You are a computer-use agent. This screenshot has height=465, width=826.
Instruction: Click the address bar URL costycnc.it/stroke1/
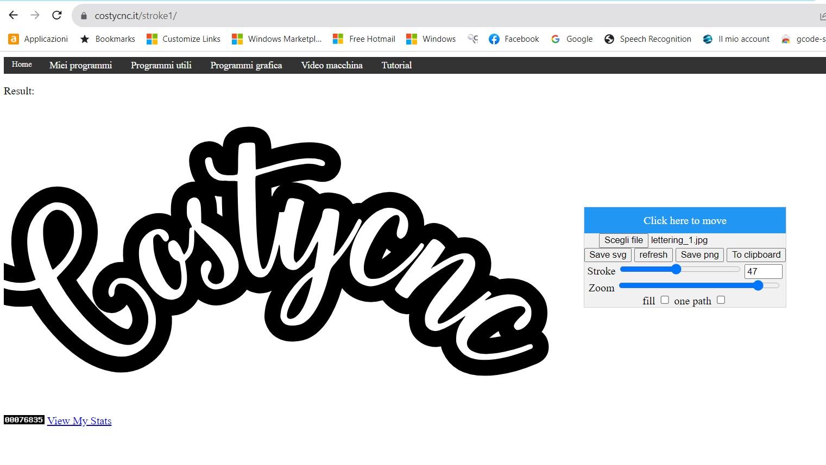tap(136, 16)
